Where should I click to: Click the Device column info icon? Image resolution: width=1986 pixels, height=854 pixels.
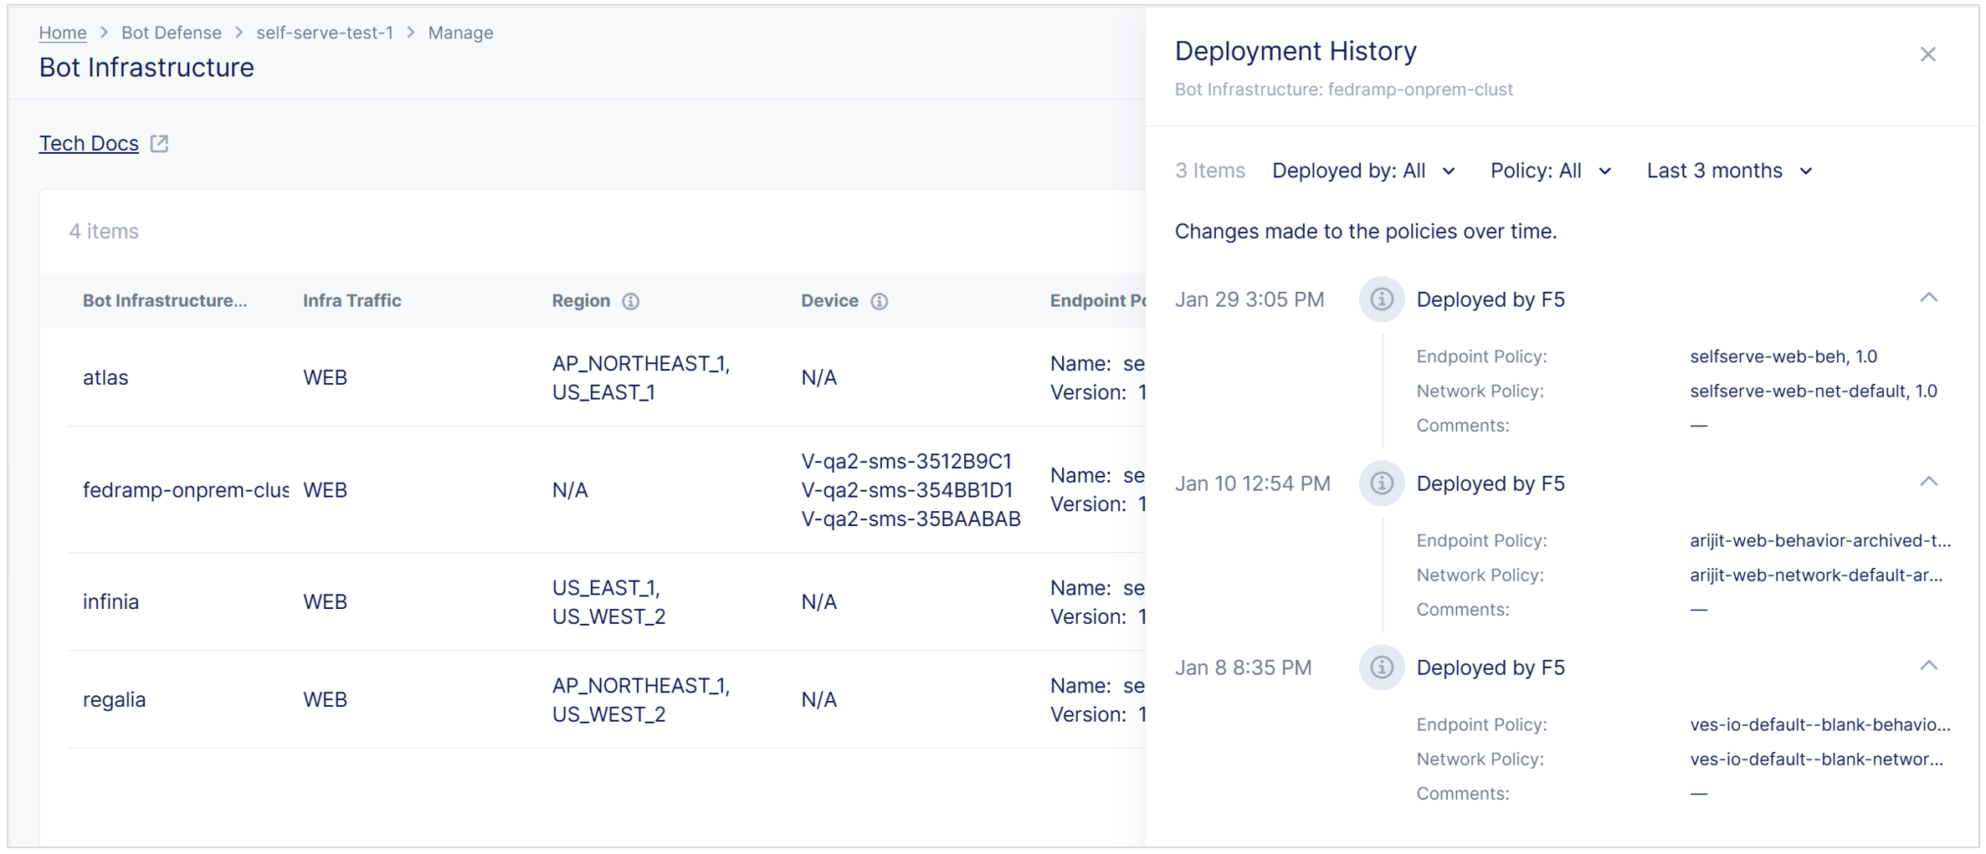pyautogui.click(x=880, y=300)
